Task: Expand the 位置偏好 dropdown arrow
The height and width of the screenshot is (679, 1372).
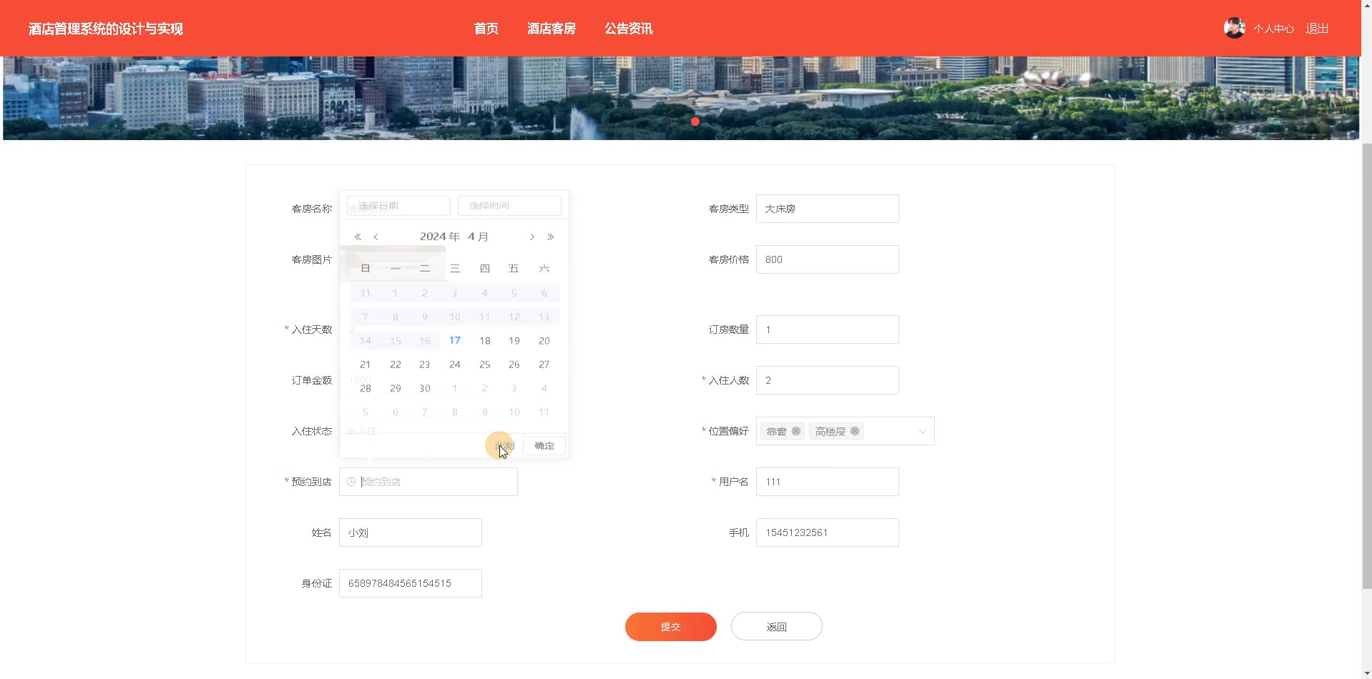Action: pyautogui.click(x=922, y=431)
